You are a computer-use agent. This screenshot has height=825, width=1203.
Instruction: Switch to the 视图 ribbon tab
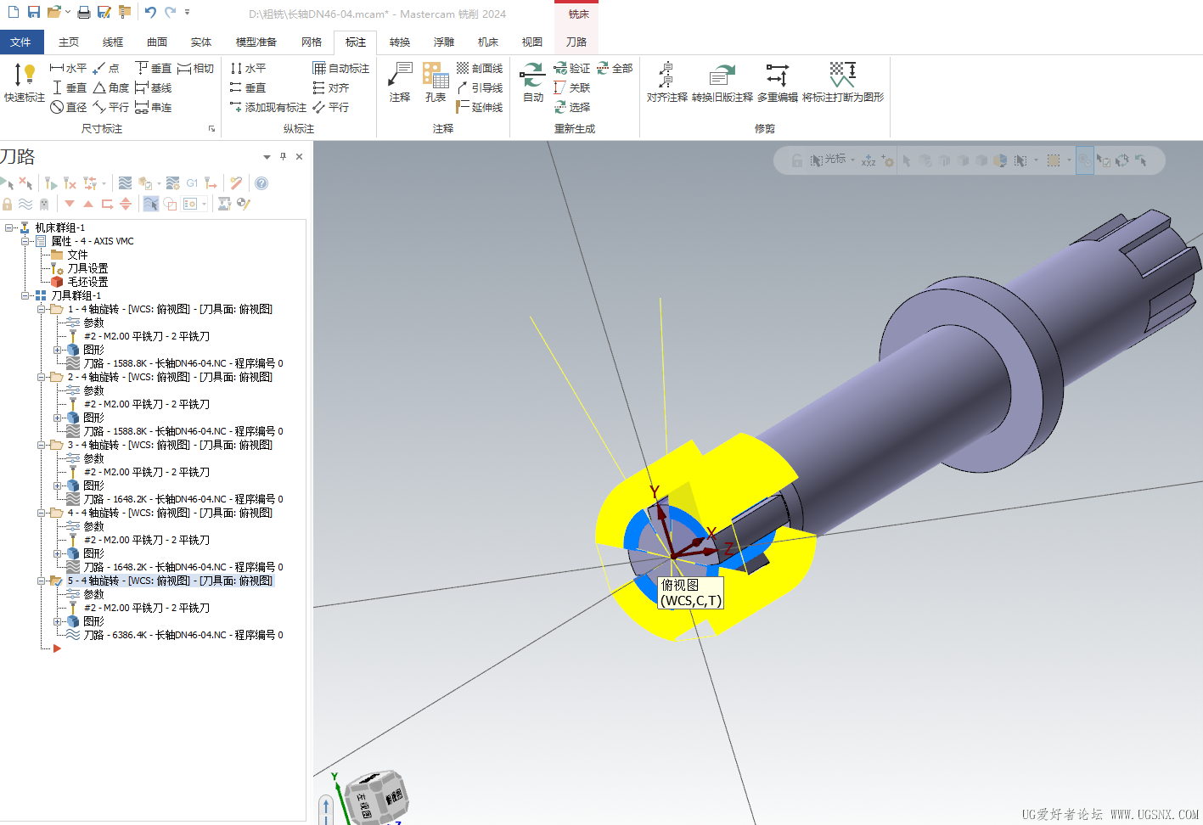532,42
